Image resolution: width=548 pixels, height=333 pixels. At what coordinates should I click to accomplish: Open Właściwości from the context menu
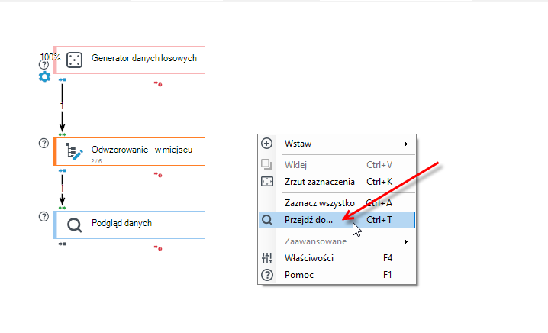[x=337, y=258]
